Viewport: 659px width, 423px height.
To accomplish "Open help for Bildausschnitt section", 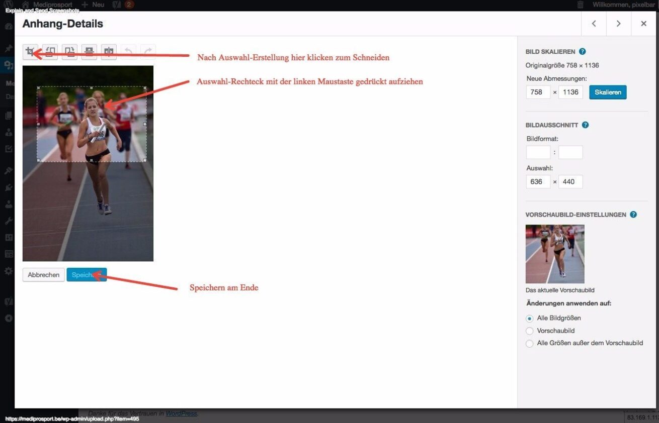I will [x=585, y=125].
